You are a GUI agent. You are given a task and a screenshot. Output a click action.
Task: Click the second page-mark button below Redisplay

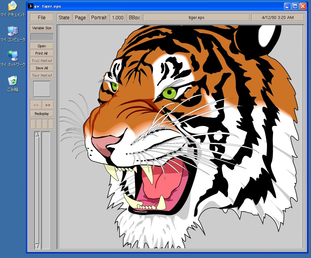39,124
